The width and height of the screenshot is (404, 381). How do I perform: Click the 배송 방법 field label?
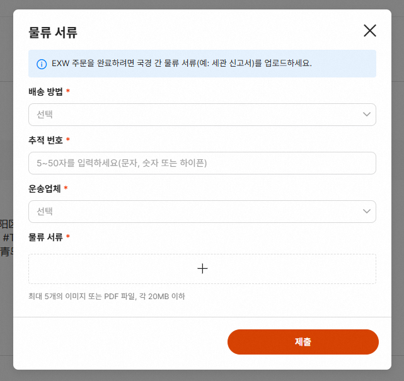click(x=45, y=92)
